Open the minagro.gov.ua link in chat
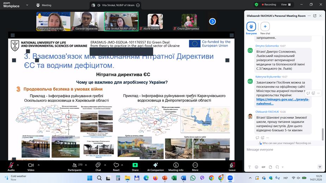This screenshot has height=183, width=326. [x=282, y=102]
